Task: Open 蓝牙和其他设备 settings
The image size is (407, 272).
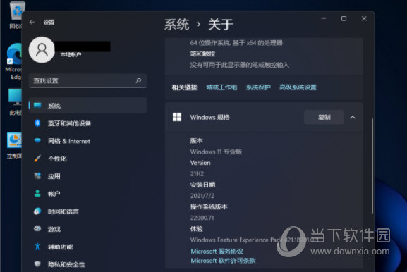Action: [x=87, y=123]
